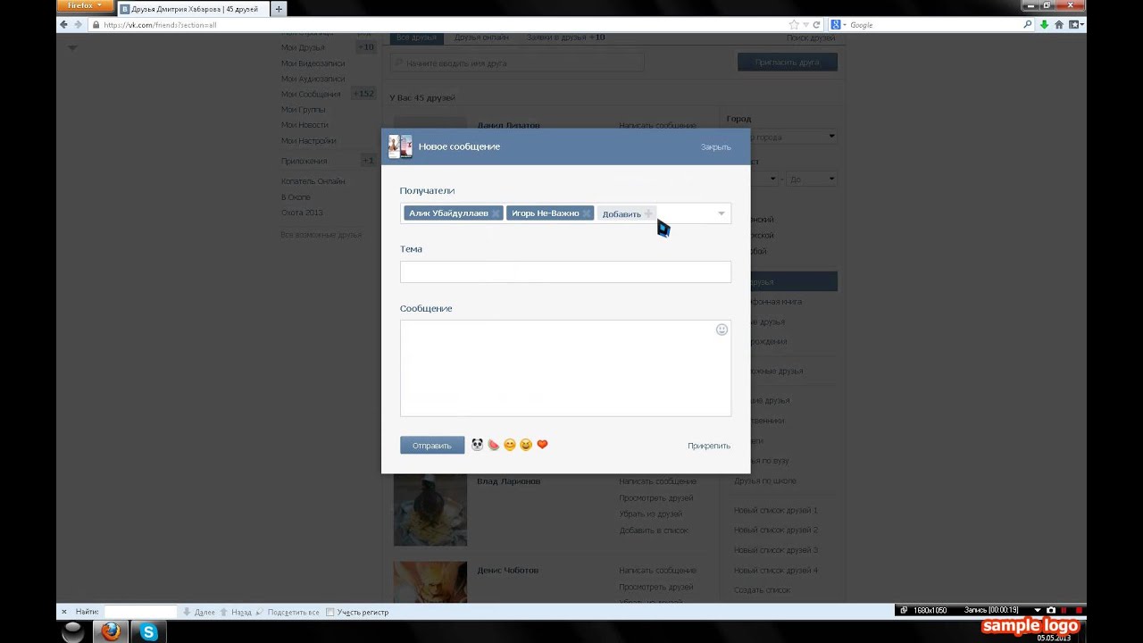Click Далее in the find bar
Image resolution: width=1143 pixels, height=643 pixels.
pyautogui.click(x=198, y=612)
